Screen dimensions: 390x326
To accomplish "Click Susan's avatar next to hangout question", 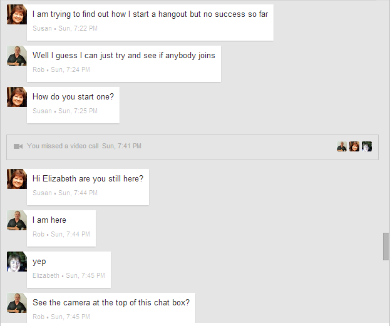I will [x=16, y=14].
